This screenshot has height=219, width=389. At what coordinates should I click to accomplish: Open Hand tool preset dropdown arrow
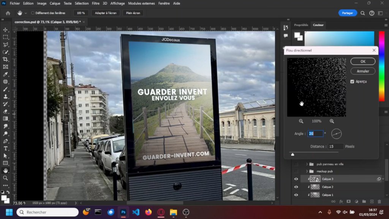pos(25,13)
